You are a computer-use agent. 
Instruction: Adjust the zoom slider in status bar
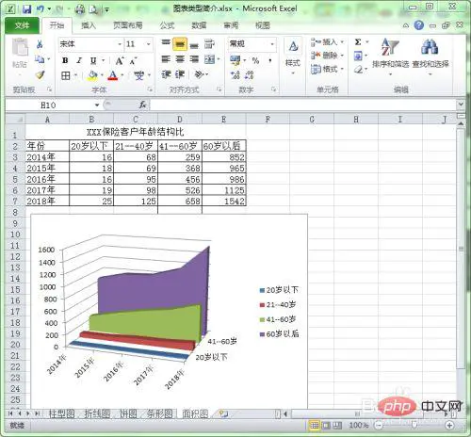414,426
